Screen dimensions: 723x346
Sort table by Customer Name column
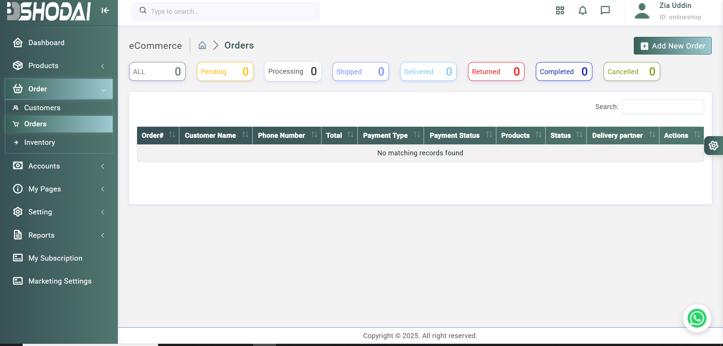click(x=216, y=135)
